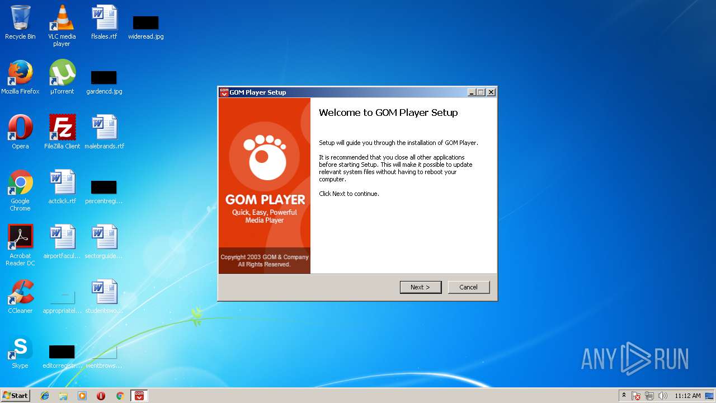Minimize the GOM Player Setup window

click(x=472, y=92)
